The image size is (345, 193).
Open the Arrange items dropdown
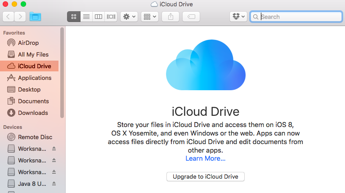(150, 17)
